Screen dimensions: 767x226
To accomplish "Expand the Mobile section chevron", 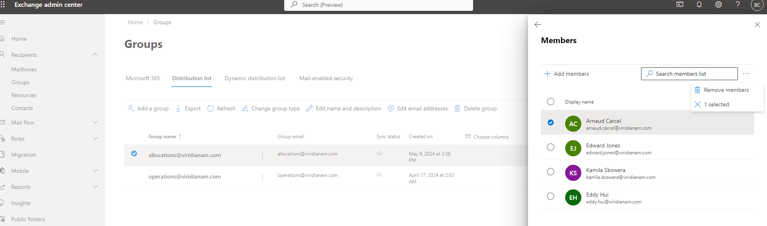I will coord(95,170).
